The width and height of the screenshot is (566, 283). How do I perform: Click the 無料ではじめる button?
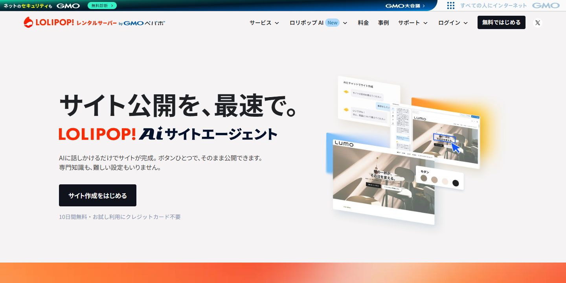(x=502, y=22)
